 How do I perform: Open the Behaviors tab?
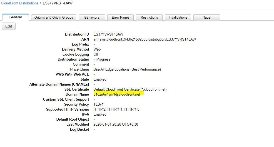92,18
